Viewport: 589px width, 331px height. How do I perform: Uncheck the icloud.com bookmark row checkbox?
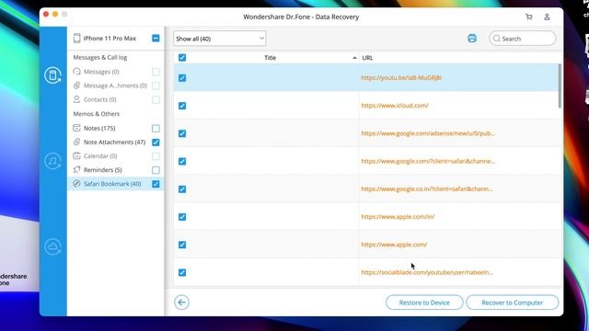click(x=182, y=106)
